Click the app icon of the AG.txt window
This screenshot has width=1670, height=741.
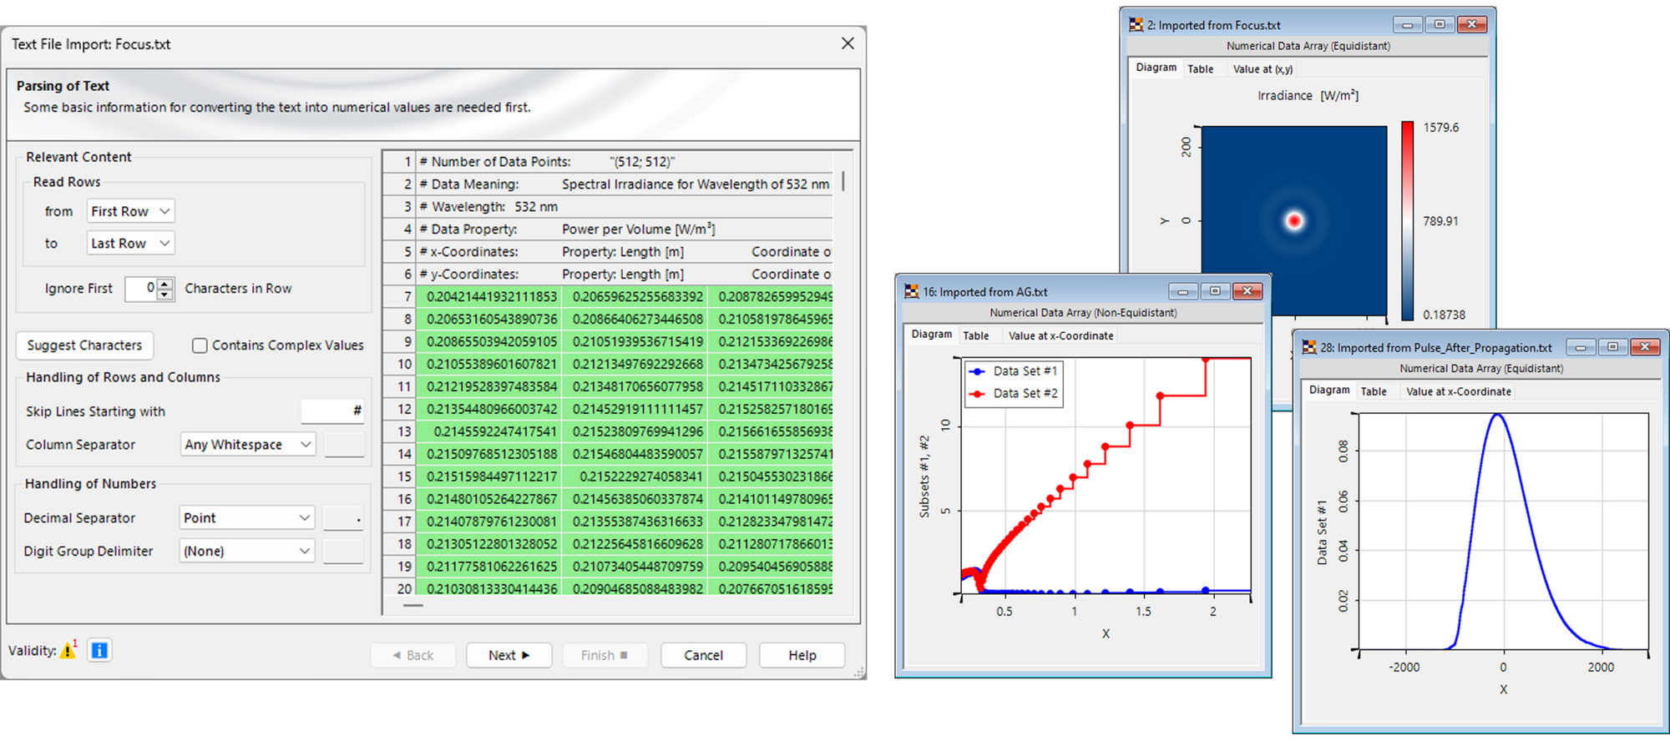pyautogui.click(x=911, y=291)
